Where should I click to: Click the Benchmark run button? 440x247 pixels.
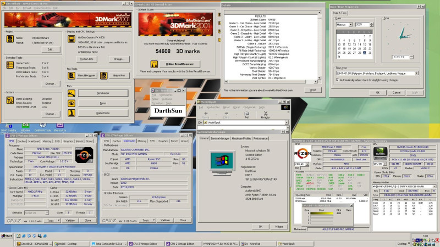[103, 93]
